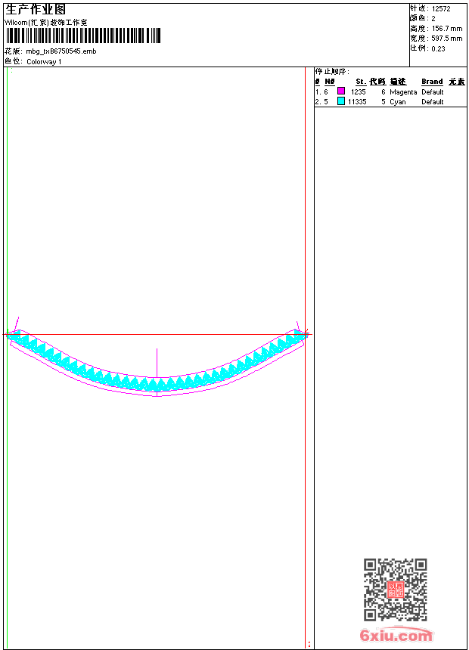Click the cyan color swatch
469x650 pixels.
pos(341,101)
